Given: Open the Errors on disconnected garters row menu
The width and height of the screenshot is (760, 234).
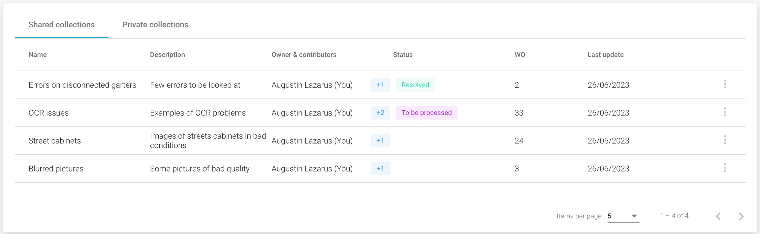Looking at the screenshot, I should [x=725, y=85].
